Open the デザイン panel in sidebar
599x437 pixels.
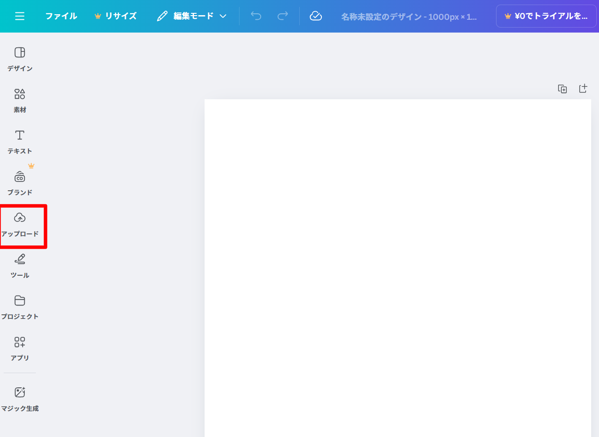pos(20,59)
